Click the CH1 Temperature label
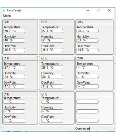 [x=13, y=27]
